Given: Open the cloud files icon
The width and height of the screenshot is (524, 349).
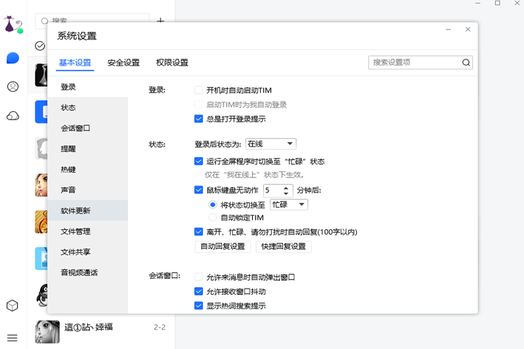Looking at the screenshot, I should [x=12, y=116].
